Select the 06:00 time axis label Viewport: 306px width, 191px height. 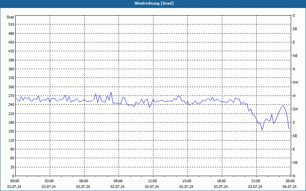tap(84, 181)
